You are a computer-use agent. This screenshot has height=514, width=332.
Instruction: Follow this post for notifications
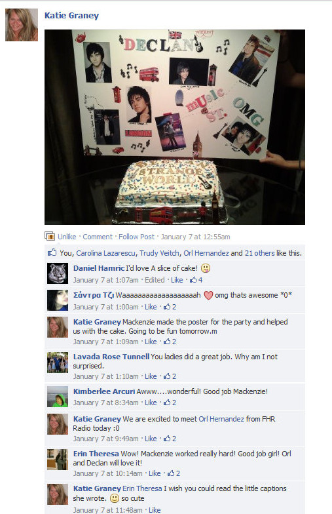point(136,237)
